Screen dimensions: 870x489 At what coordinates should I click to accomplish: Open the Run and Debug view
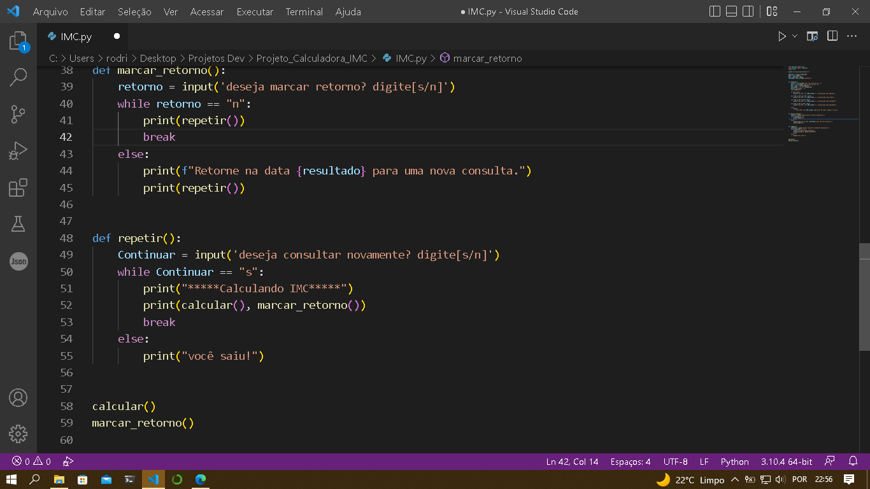(18, 151)
